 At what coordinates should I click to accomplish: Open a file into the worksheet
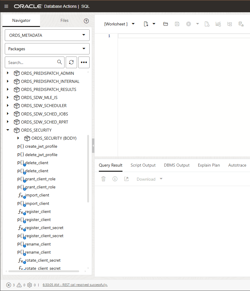(x=165, y=24)
